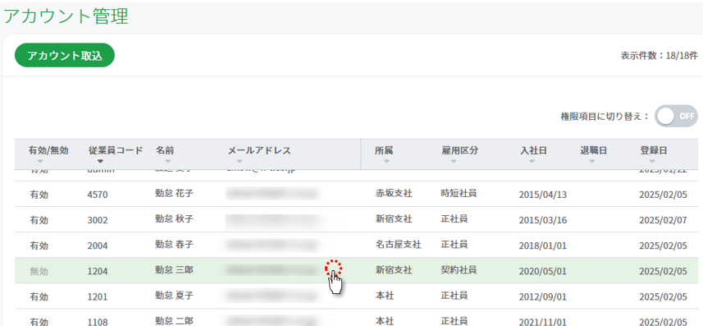703x326 pixels.
Task: Select the 有効/無効 column header label
Action: [x=48, y=151]
